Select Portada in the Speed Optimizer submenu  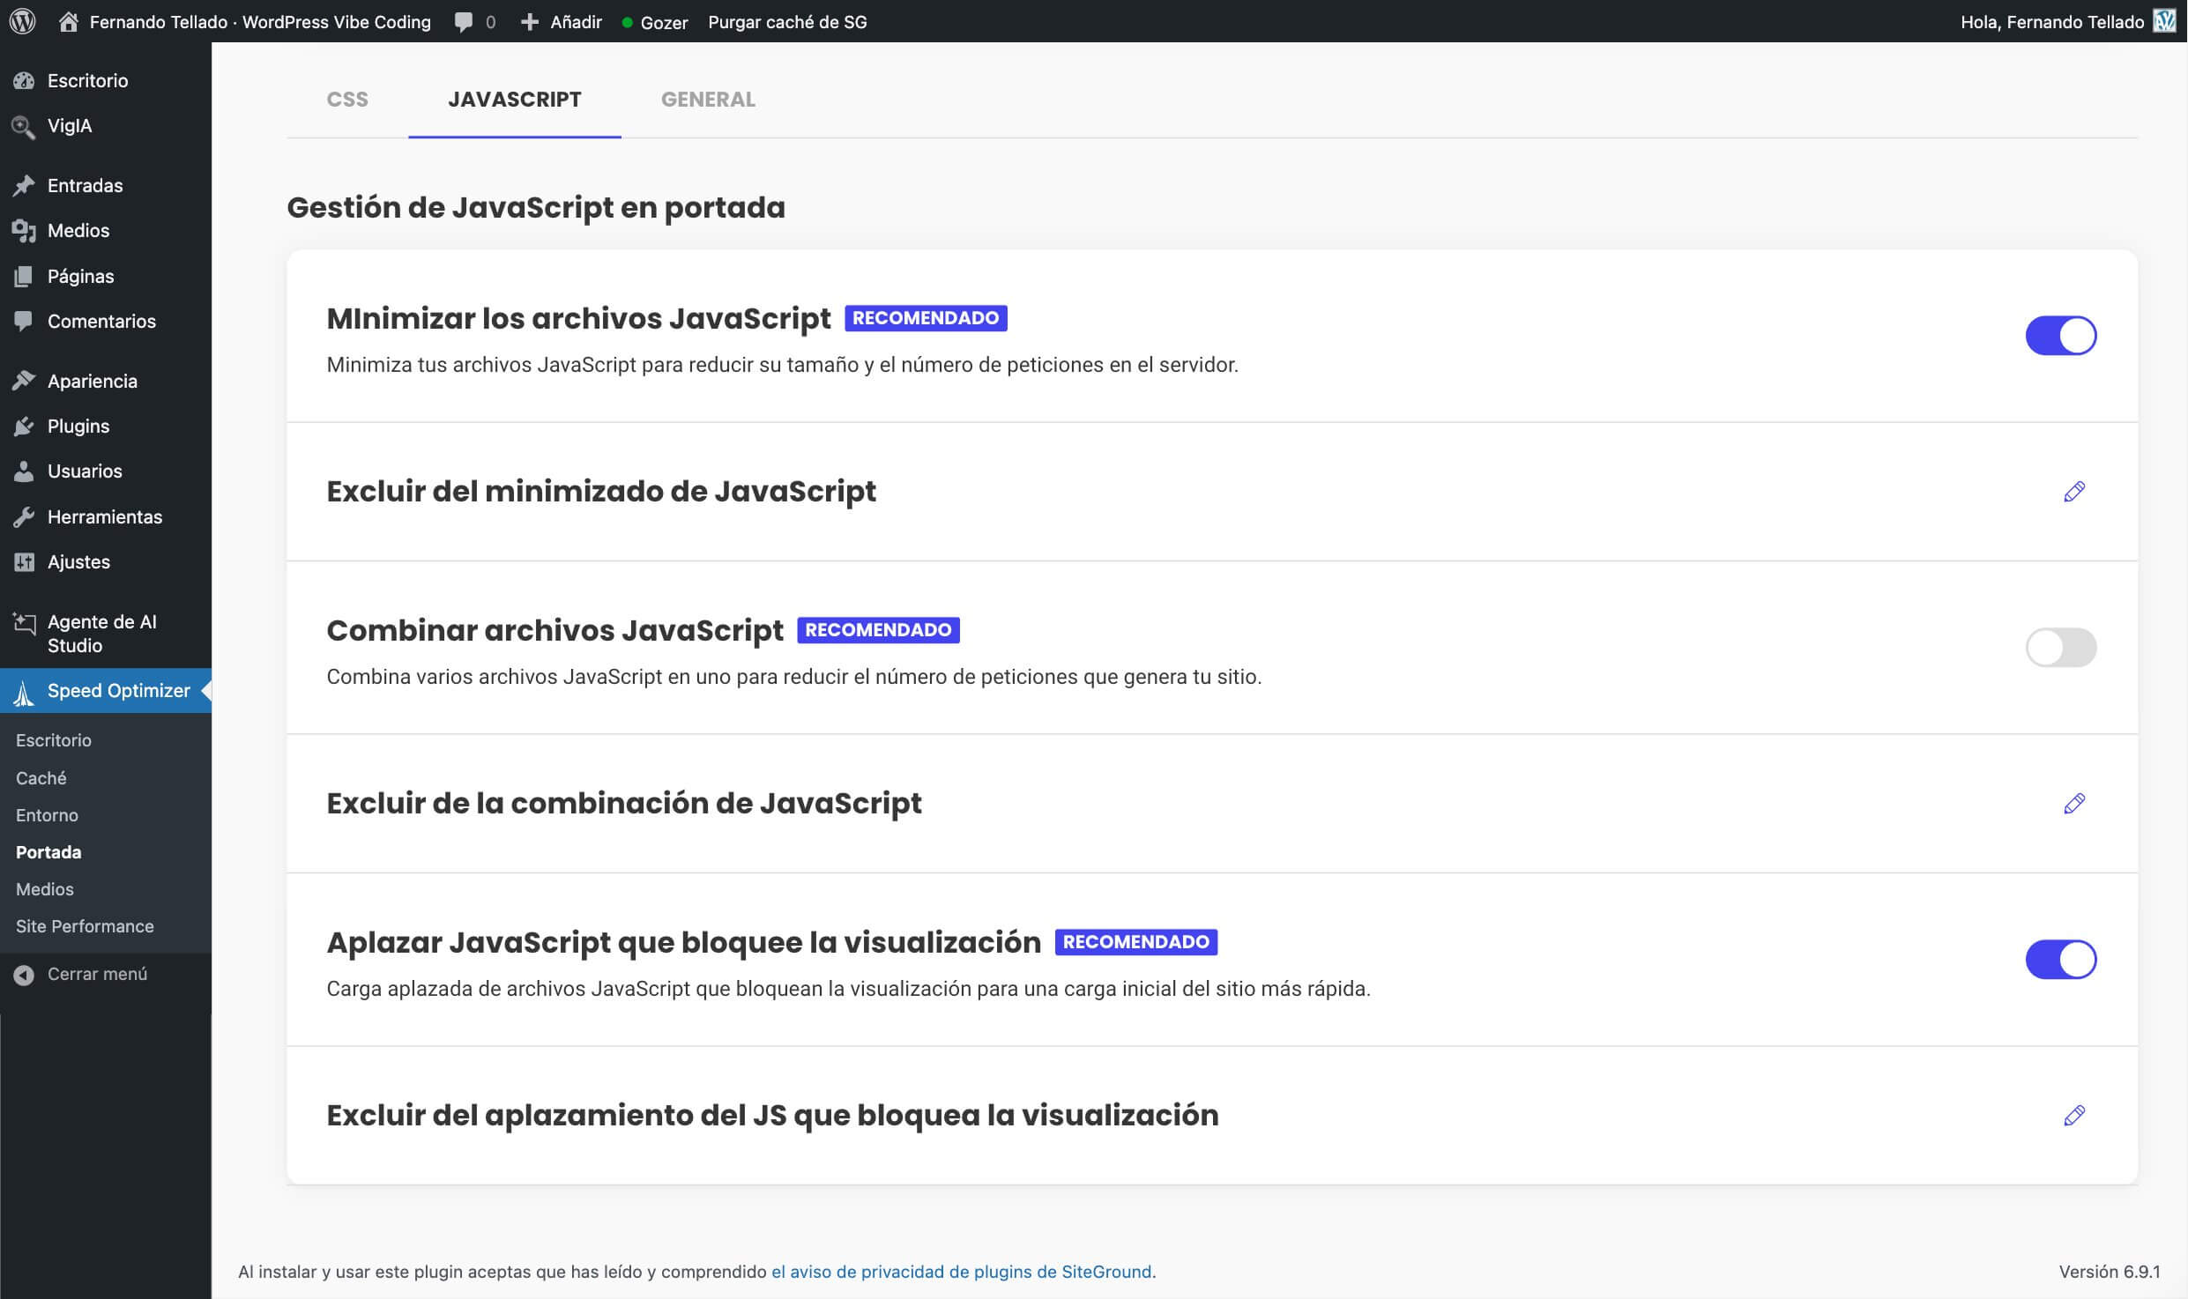pos(48,851)
